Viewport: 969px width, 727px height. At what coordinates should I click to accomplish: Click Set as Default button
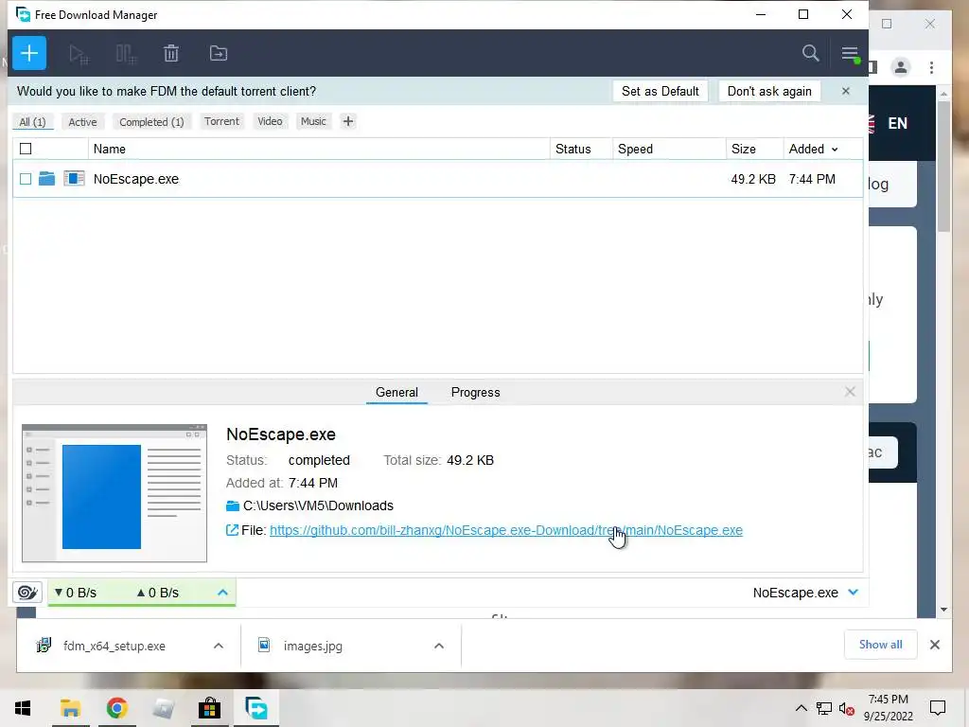coord(660,91)
